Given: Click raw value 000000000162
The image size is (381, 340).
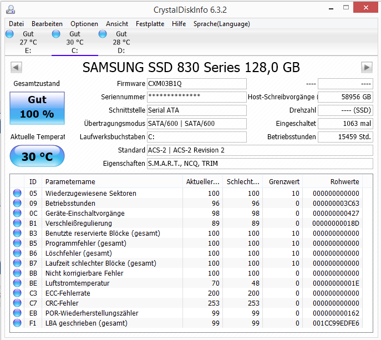Looking at the screenshot, I should [x=336, y=313].
